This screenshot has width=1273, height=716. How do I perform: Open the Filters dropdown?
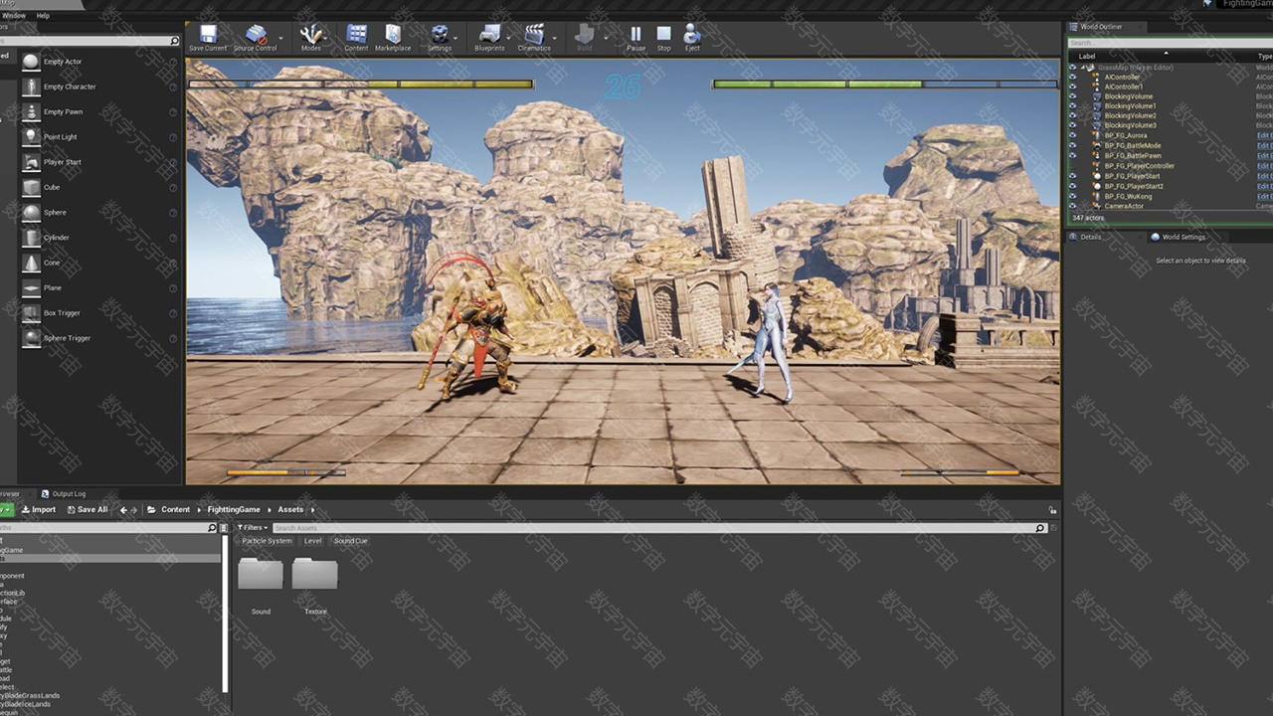click(251, 528)
